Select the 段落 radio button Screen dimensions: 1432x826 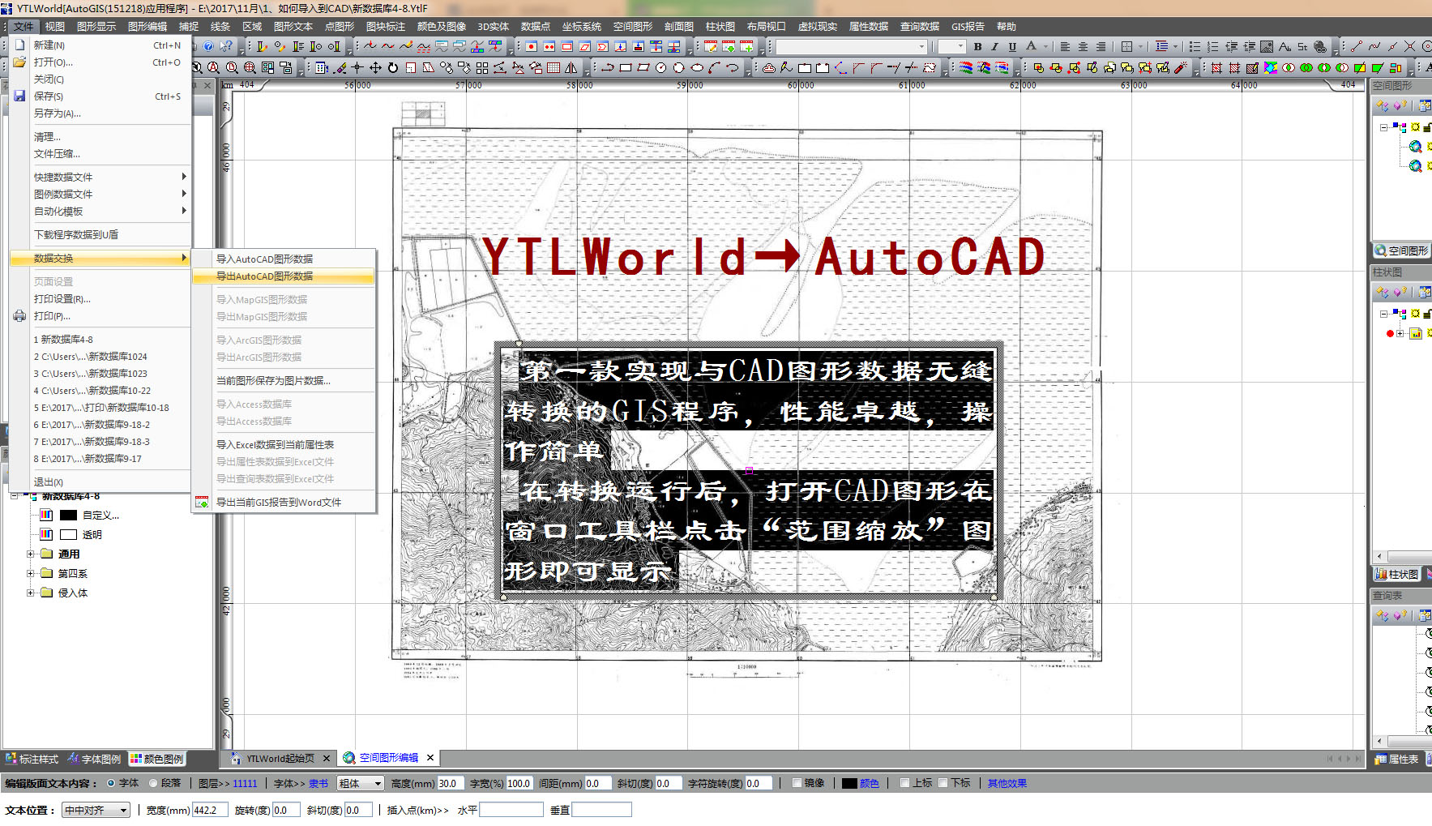153,783
